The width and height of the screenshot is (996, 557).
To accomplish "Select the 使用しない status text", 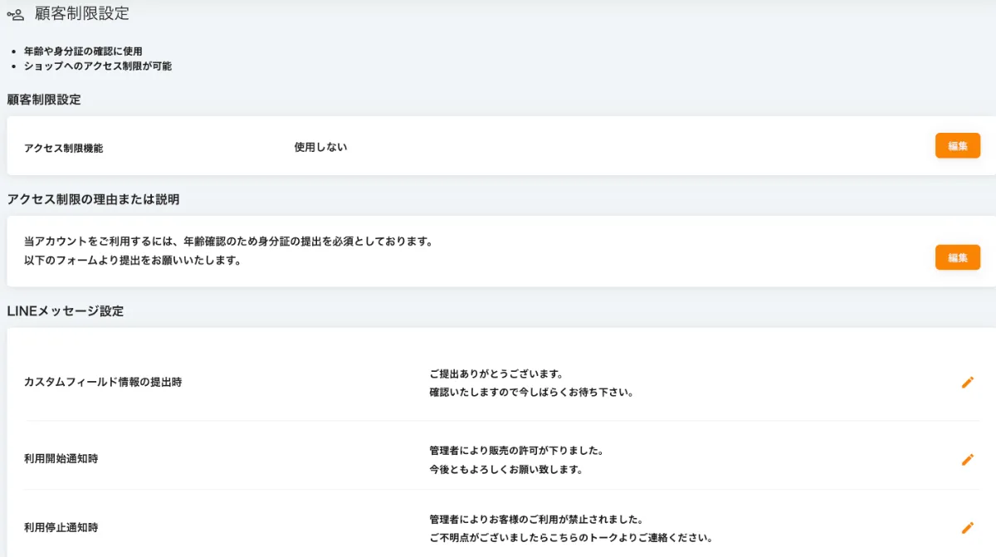I will point(320,146).
